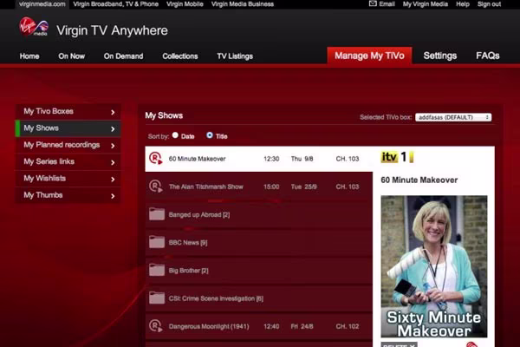
Task: Open the My Virgin Media link
Action: pyautogui.click(x=426, y=4)
